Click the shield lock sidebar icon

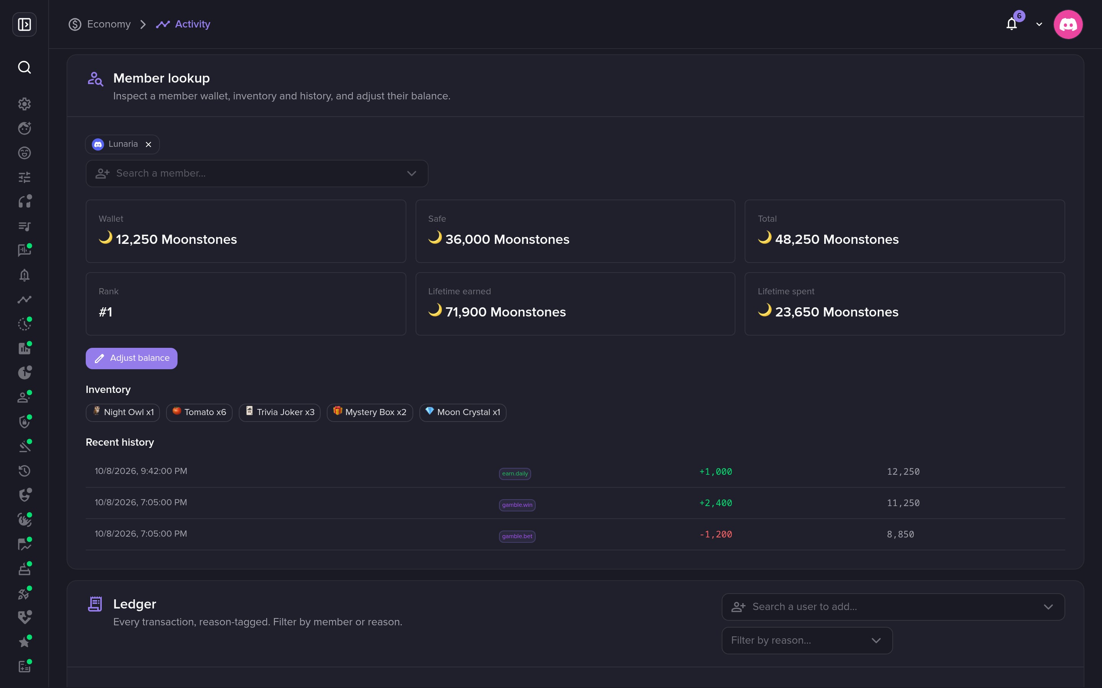(x=24, y=422)
